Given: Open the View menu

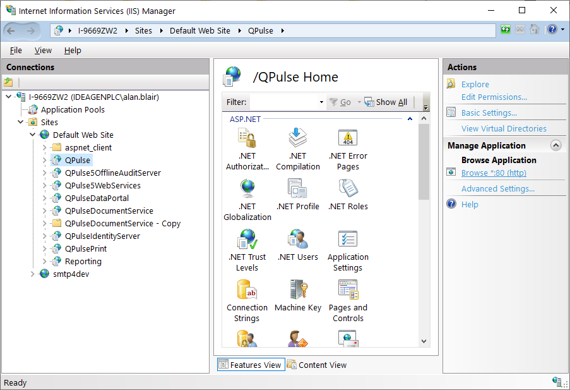Looking at the screenshot, I should (x=43, y=51).
